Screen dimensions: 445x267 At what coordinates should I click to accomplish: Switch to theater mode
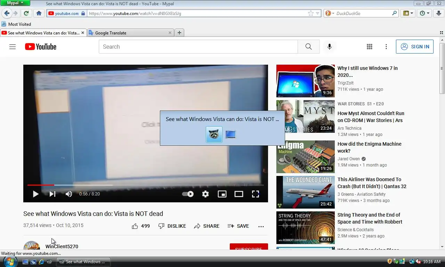click(239, 194)
